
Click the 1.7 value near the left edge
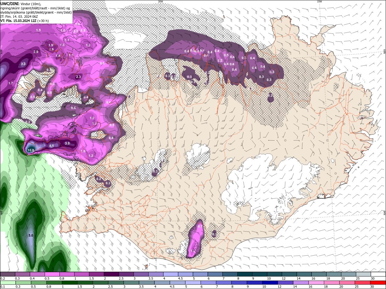(x=11, y=83)
